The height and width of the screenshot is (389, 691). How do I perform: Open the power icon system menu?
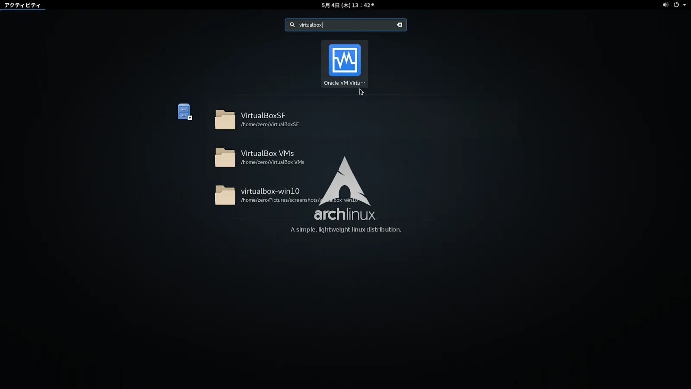coord(676,5)
